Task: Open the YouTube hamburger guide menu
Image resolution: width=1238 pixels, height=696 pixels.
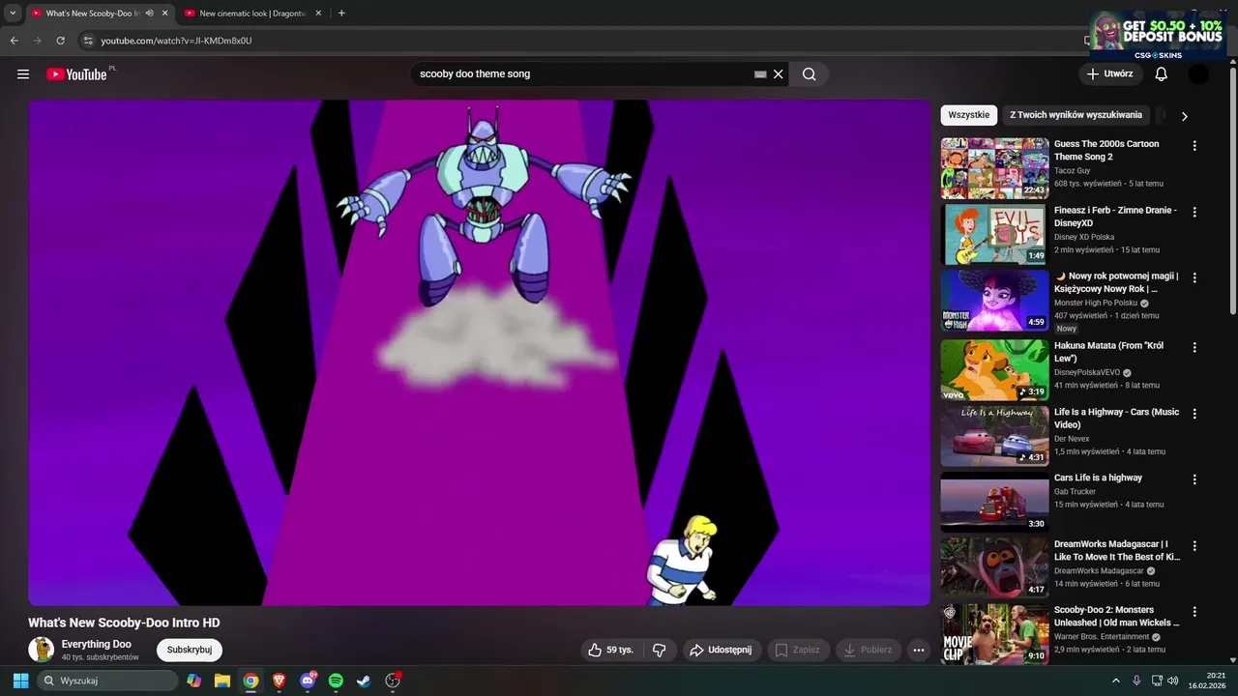Action: (23, 74)
